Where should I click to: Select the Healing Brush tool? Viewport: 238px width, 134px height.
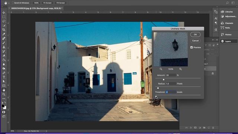(4, 38)
